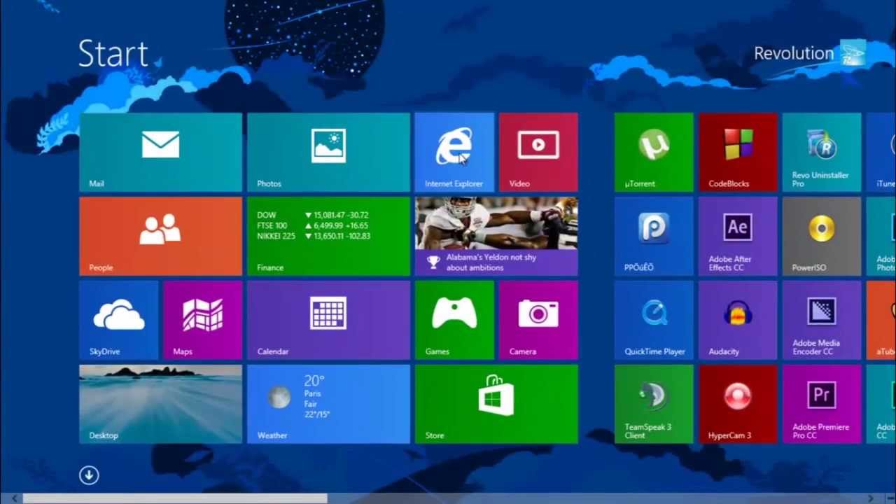
Task: Open the Weather tile showing Paris
Action: 328,404
